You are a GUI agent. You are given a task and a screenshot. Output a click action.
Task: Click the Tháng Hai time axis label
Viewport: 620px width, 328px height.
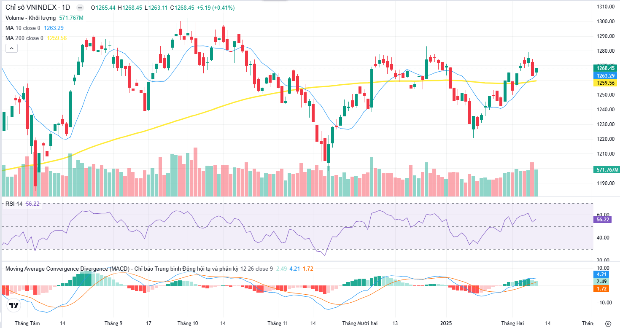512,323
